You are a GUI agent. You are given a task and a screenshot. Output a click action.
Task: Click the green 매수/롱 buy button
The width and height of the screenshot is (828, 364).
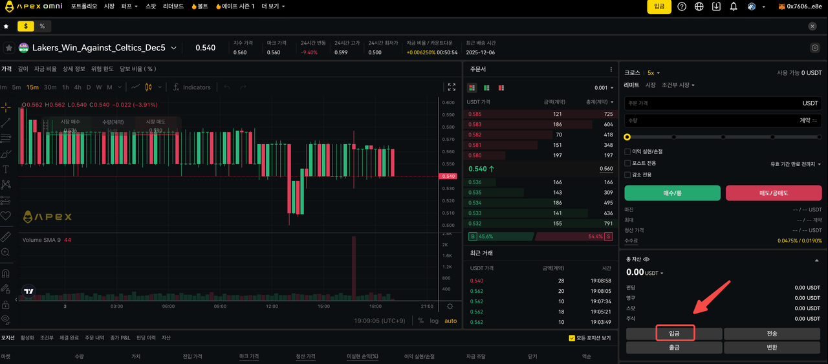[x=672, y=193]
